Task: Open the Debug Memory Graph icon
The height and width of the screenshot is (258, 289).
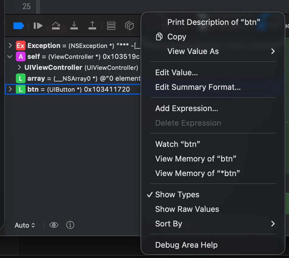Action: point(129,26)
